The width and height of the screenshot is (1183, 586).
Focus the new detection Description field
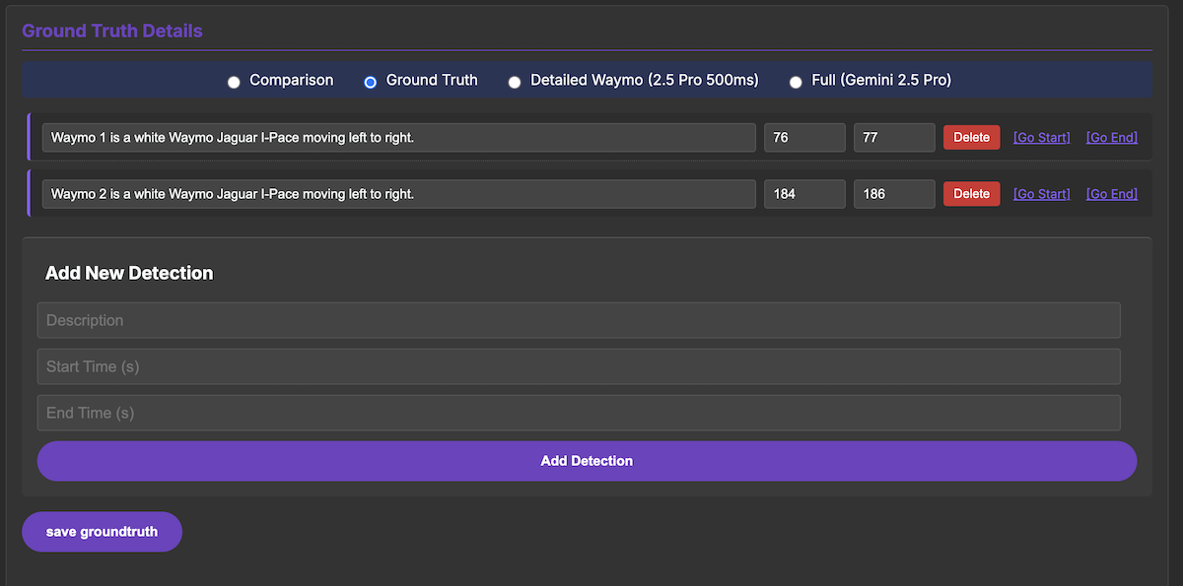(x=579, y=320)
